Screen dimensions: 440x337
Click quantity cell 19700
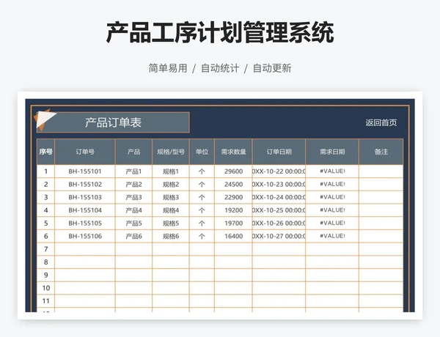tap(233, 223)
